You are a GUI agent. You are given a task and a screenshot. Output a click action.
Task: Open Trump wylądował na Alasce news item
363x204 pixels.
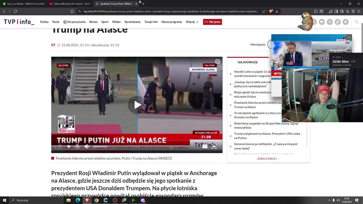click(x=267, y=135)
